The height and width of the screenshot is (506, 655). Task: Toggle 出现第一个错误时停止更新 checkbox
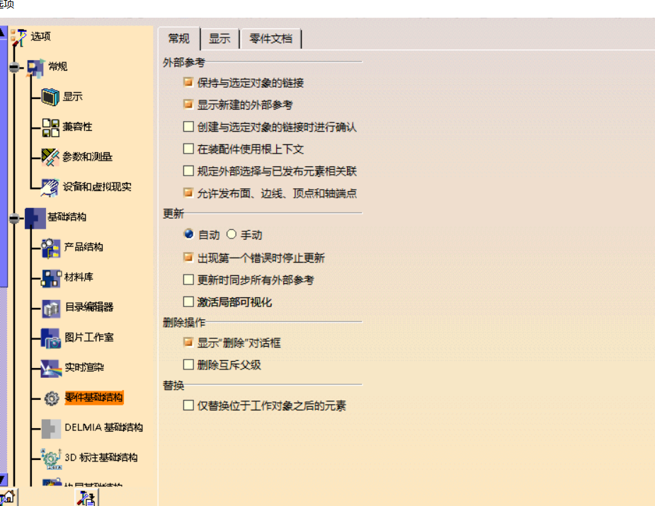pyautogui.click(x=188, y=258)
